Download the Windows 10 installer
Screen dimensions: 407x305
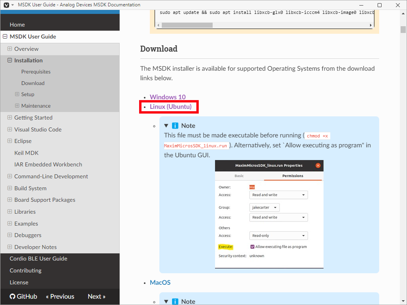click(x=168, y=97)
